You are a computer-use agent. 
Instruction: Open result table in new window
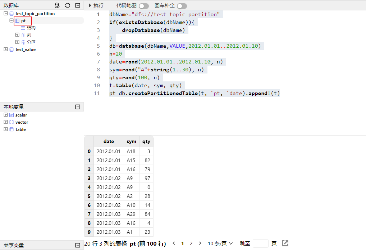(x=285, y=243)
